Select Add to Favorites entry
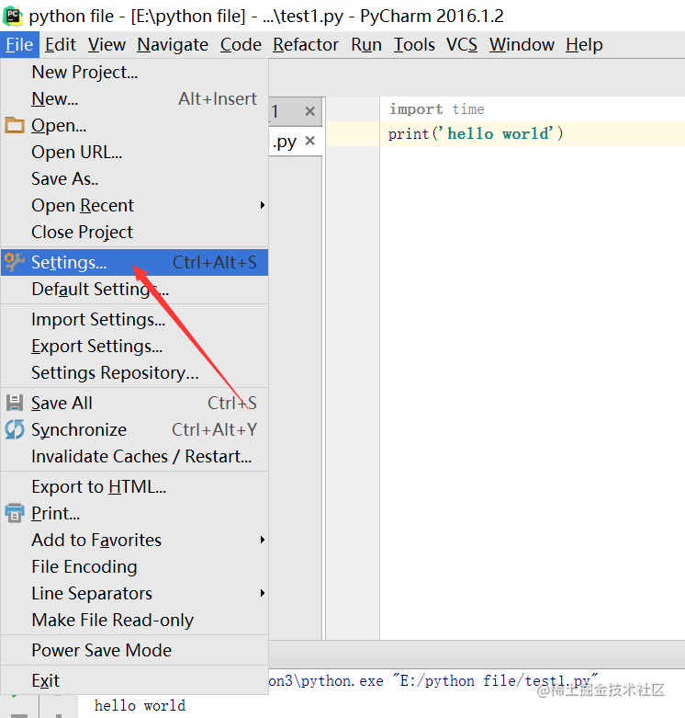The image size is (685, 718). click(x=134, y=540)
